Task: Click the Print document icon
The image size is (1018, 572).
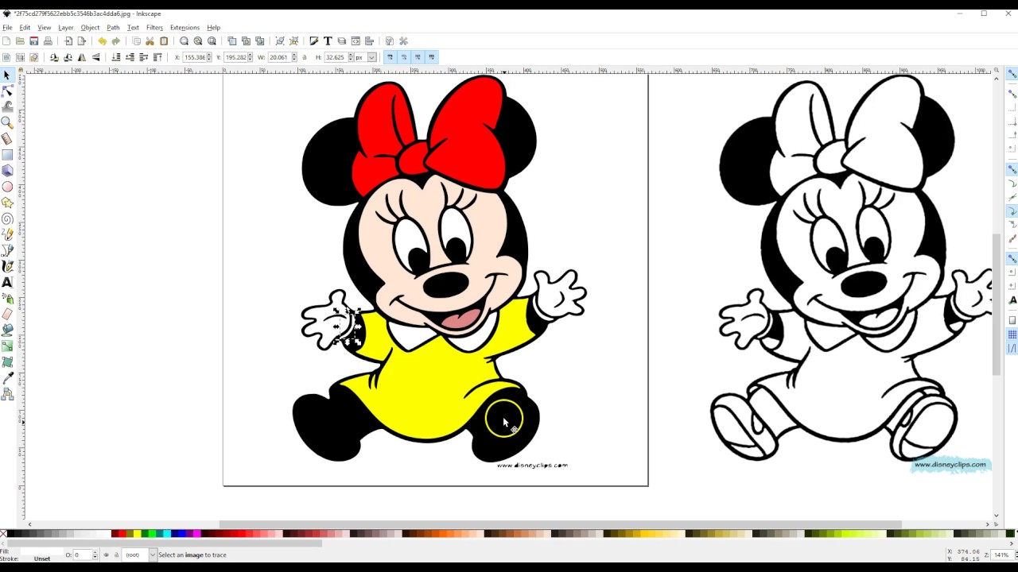Action: click(48, 41)
